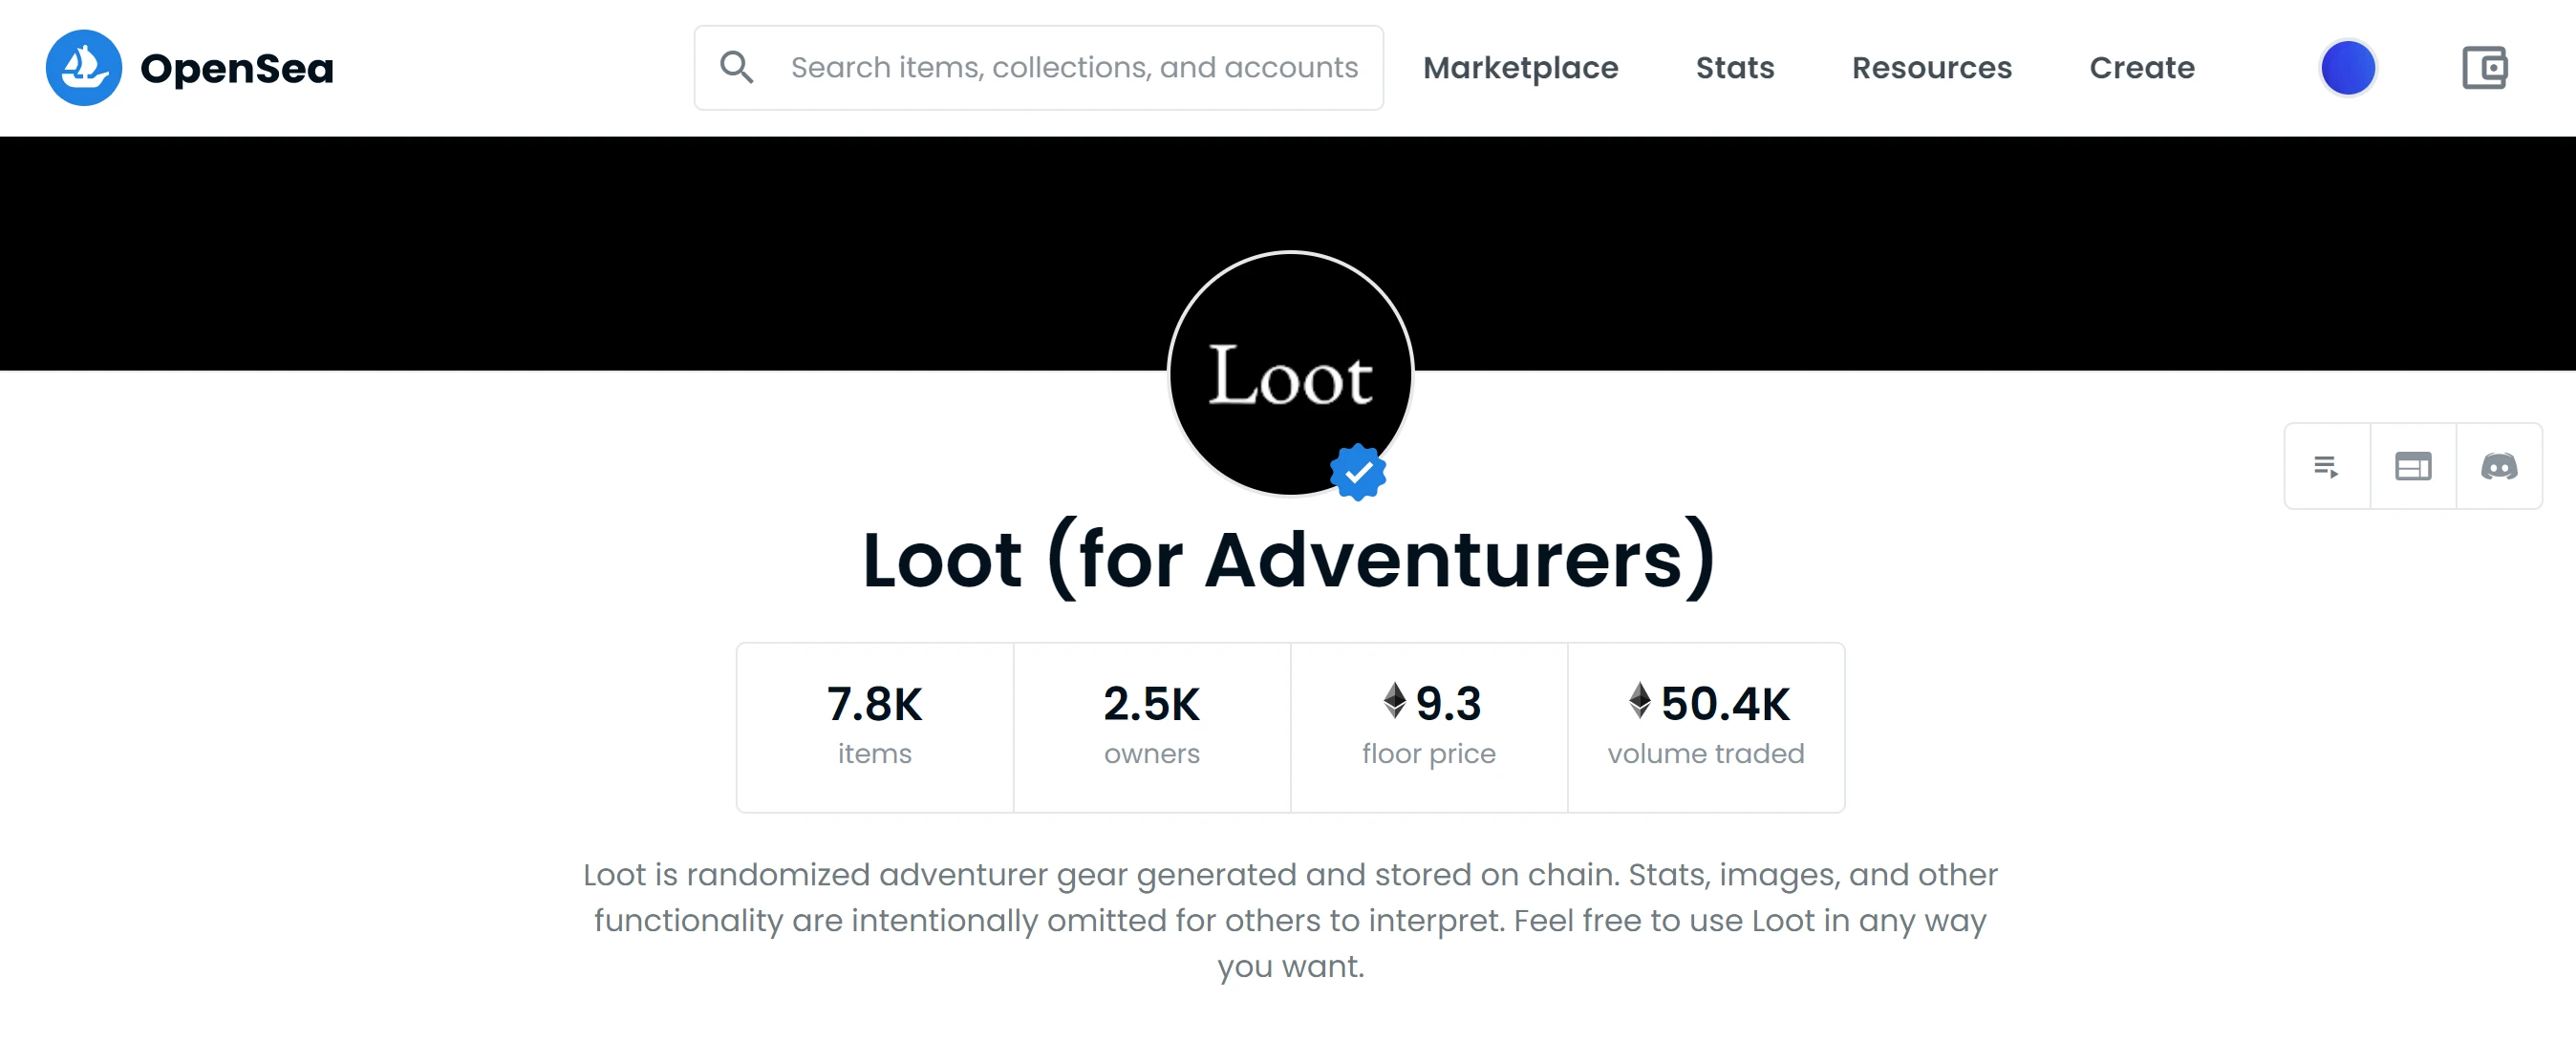
Task: Click the OpenSea wordmark text
Action: (x=237, y=68)
